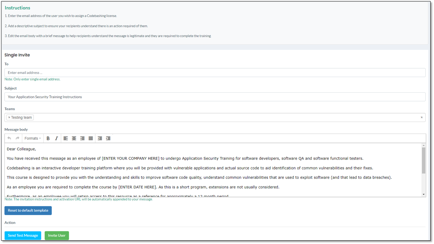
Task: Remove the Testing team tag
Action: point(9,117)
